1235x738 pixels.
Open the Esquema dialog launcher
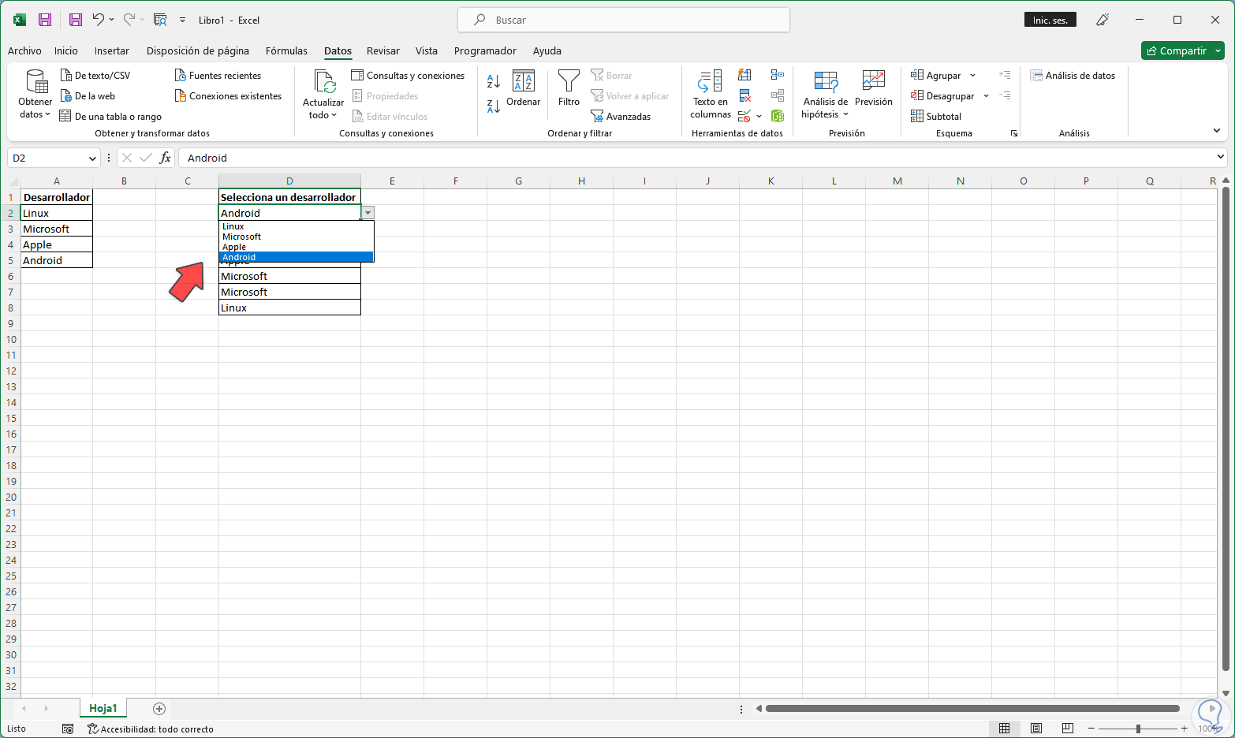[1014, 134]
